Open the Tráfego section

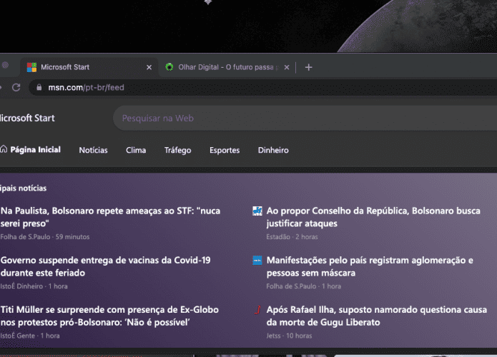(x=177, y=150)
